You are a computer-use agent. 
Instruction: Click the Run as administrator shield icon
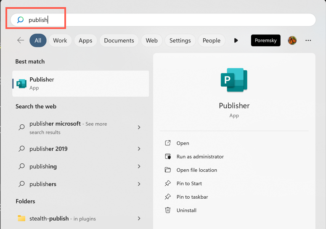click(168, 156)
